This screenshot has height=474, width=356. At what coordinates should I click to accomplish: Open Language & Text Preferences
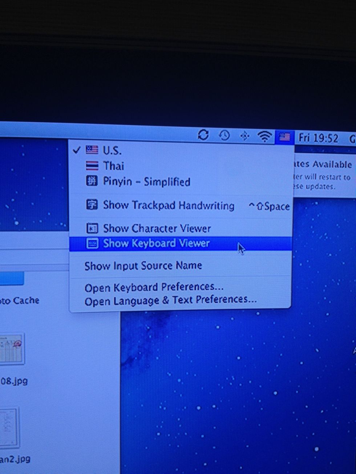pos(170,300)
